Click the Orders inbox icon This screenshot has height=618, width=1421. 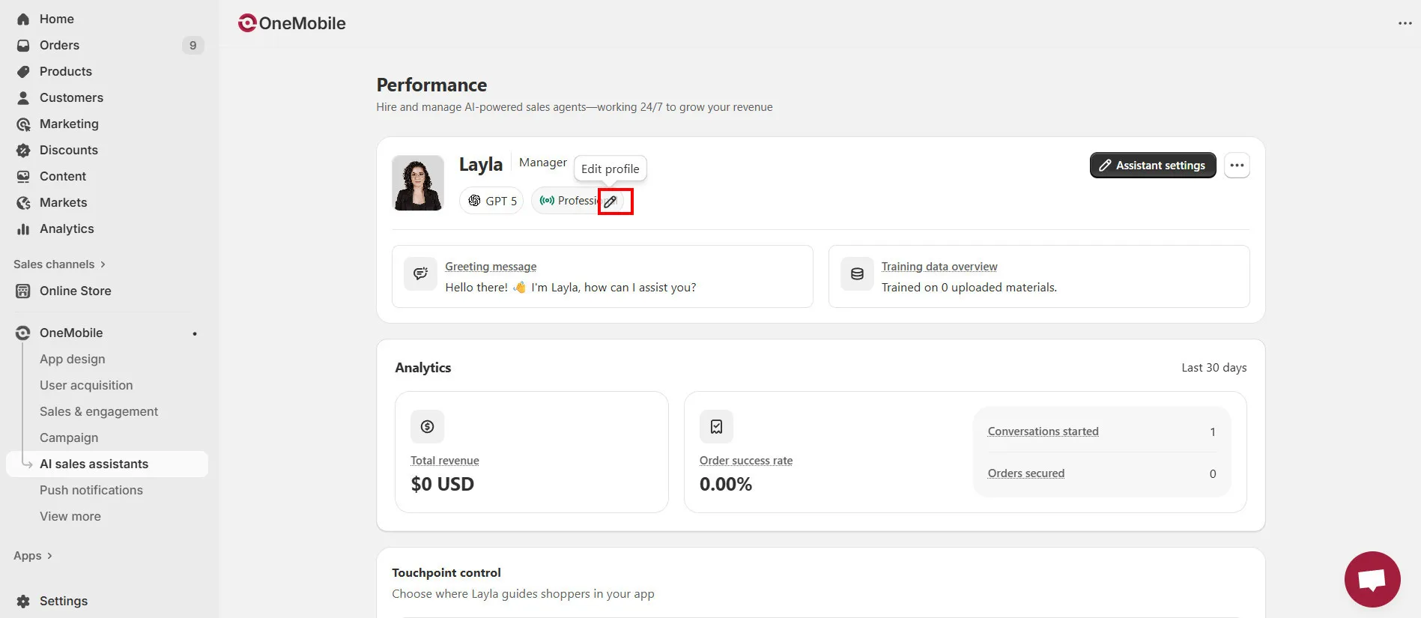pyautogui.click(x=23, y=45)
